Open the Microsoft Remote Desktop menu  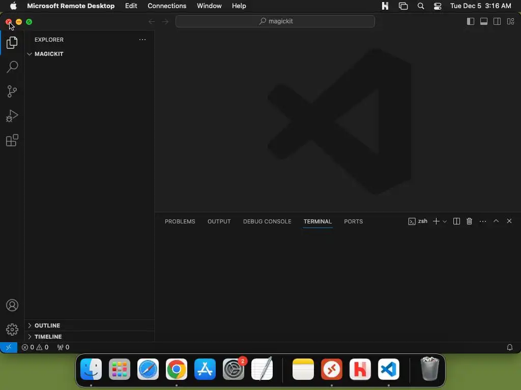click(71, 6)
